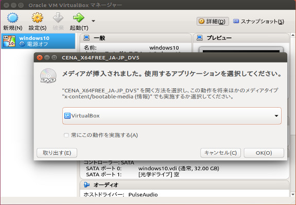This screenshot has height=205, width=296.
Task: Click the VM name value windows10 in details
Action: click(x=164, y=48)
